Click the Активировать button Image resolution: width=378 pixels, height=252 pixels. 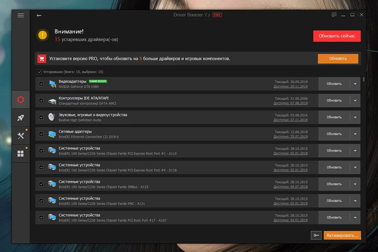tap(342, 235)
